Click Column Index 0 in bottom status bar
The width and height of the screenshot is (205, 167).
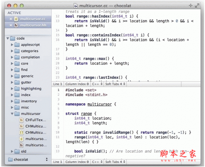click(77, 162)
